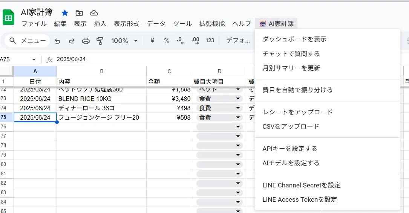Select column A header

(35, 72)
